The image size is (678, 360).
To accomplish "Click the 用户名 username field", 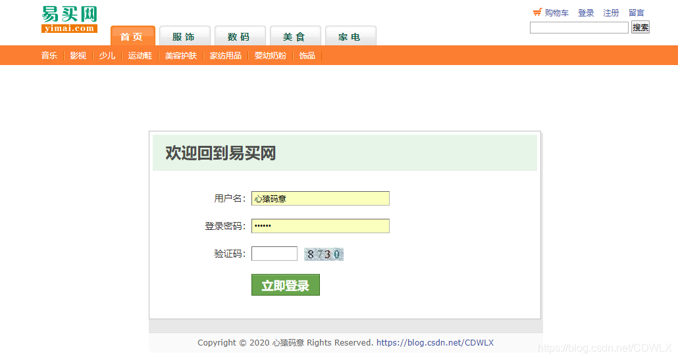I will [x=321, y=198].
